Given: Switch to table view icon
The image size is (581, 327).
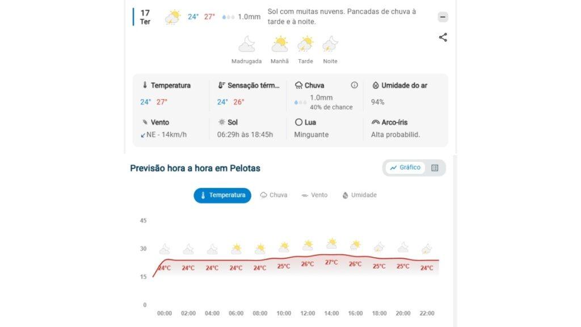Looking at the screenshot, I should coord(435,167).
